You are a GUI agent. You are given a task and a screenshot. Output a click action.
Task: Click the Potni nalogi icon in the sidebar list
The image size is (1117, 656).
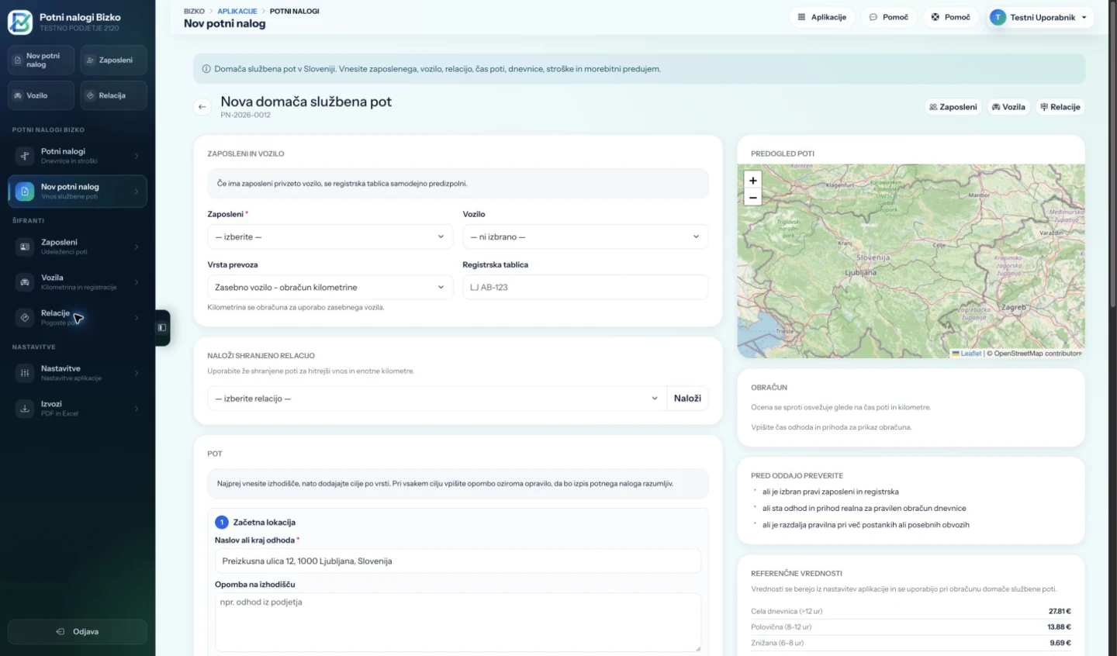(25, 156)
